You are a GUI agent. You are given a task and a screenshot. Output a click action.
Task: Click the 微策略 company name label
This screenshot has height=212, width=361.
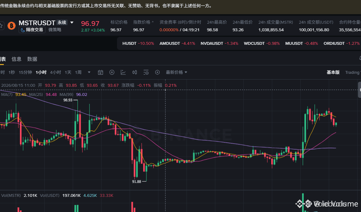[55, 30]
